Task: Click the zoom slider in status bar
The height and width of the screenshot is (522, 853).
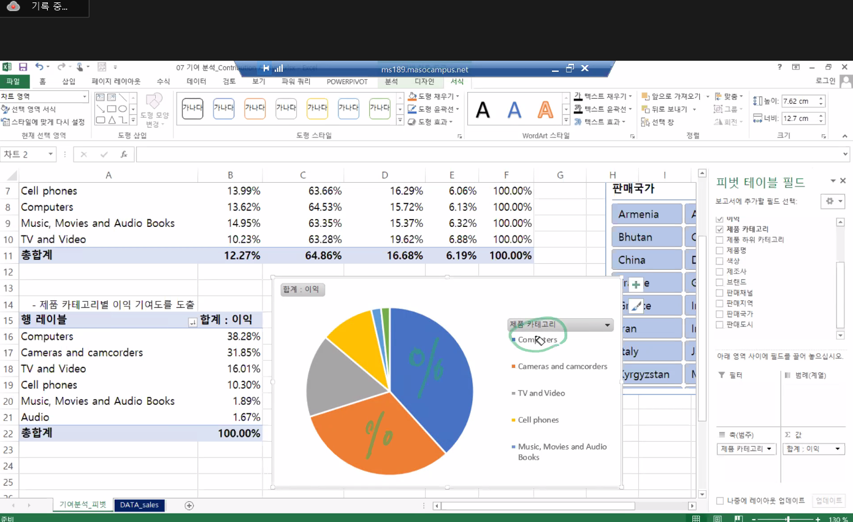Action: point(787,519)
